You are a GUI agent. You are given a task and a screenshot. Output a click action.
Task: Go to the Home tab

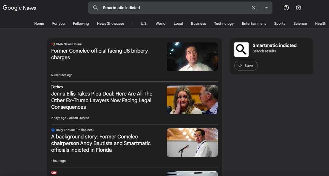[x=39, y=24]
